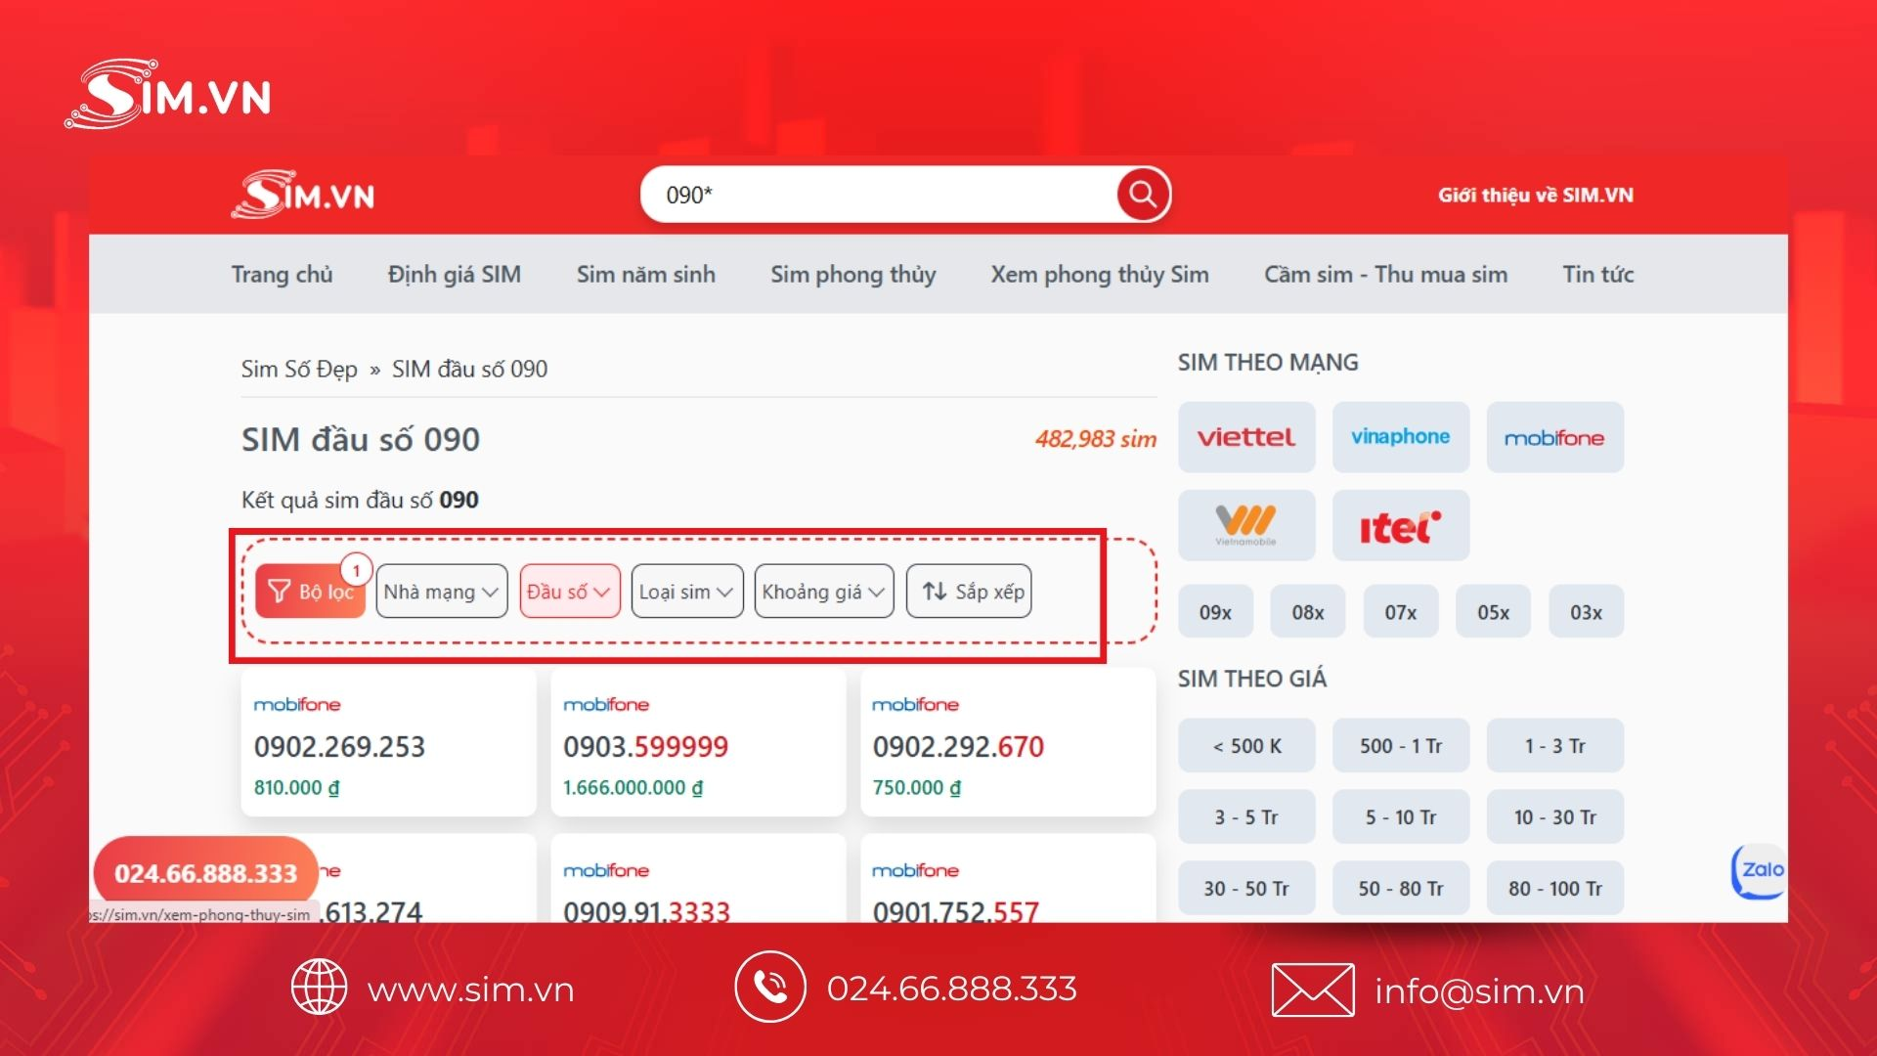Expand the Nhà mạng dropdown
This screenshot has width=1877, height=1056.
click(x=442, y=591)
